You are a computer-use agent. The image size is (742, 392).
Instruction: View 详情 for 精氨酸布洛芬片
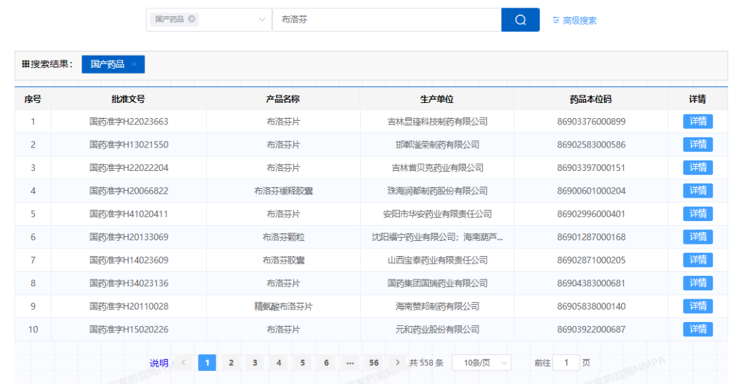697,306
